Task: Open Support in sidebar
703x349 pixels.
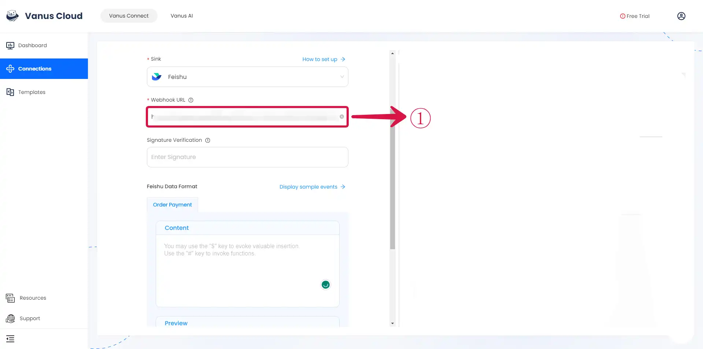Action: [x=44, y=318]
